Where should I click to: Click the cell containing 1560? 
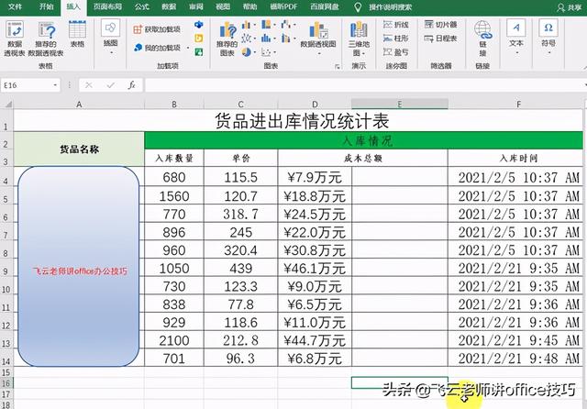[x=174, y=196]
